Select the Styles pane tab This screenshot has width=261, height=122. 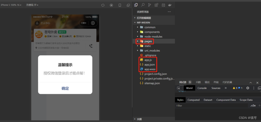(180, 100)
